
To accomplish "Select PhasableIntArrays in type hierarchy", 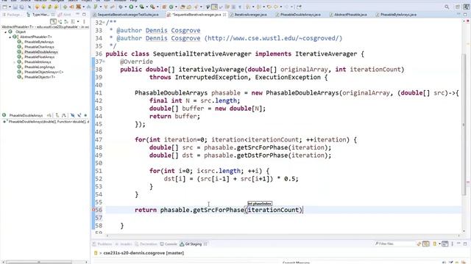I will tap(35, 62).
